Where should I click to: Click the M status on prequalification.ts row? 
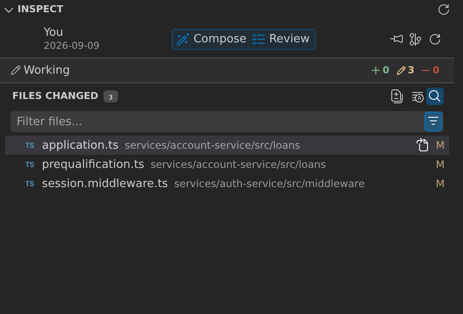coord(440,164)
